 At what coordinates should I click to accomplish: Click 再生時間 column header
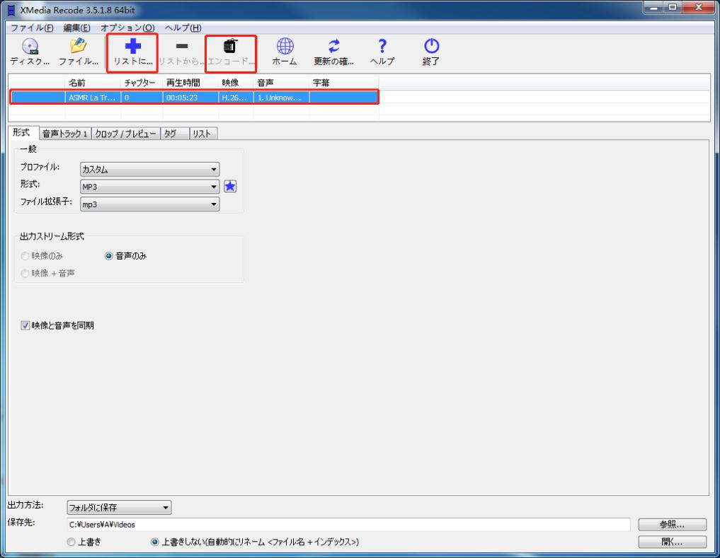click(x=190, y=83)
